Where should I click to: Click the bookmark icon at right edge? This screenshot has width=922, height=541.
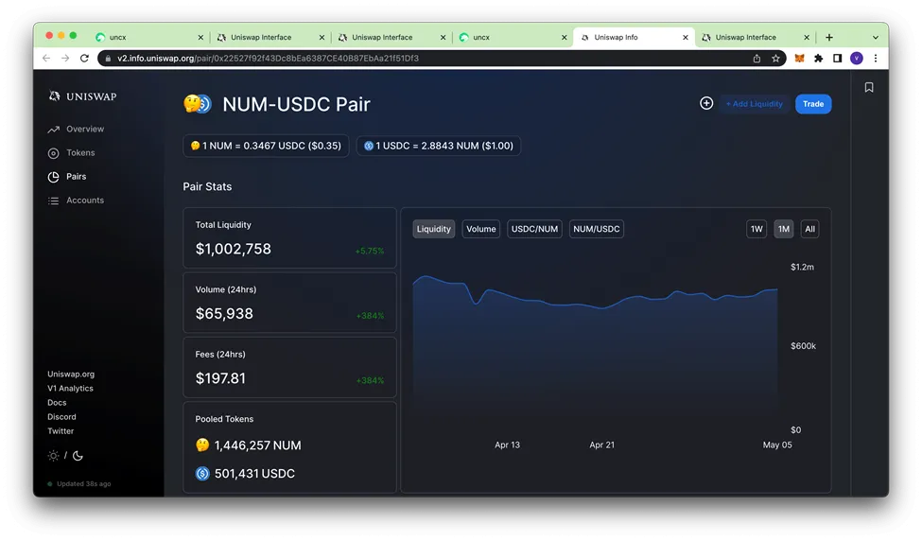tap(869, 88)
